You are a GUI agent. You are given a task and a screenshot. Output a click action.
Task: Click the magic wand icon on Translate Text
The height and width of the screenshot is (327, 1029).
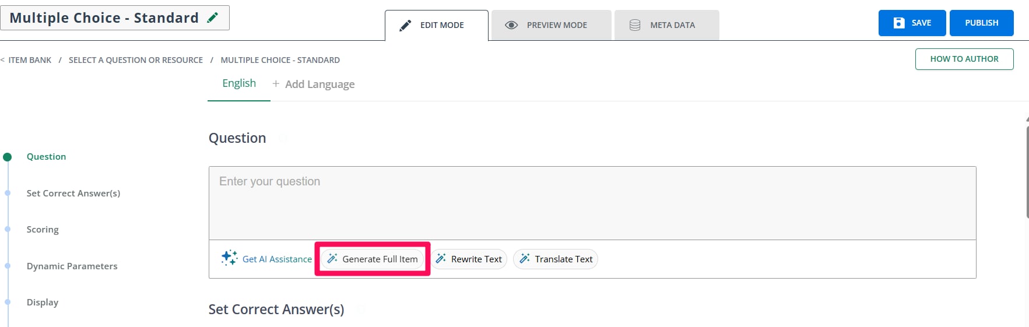[525, 259]
